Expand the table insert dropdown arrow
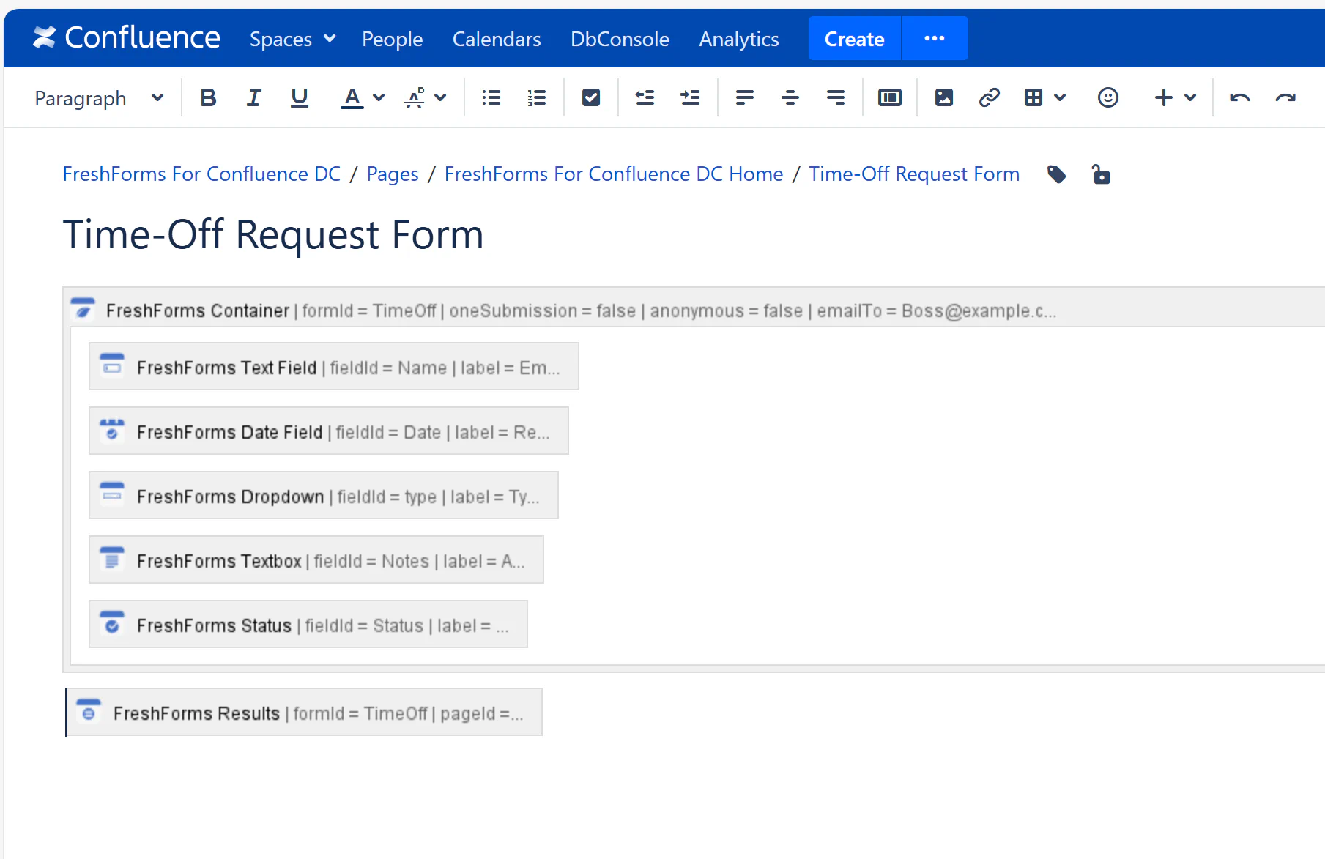This screenshot has width=1325, height=859. point(1060,97)
